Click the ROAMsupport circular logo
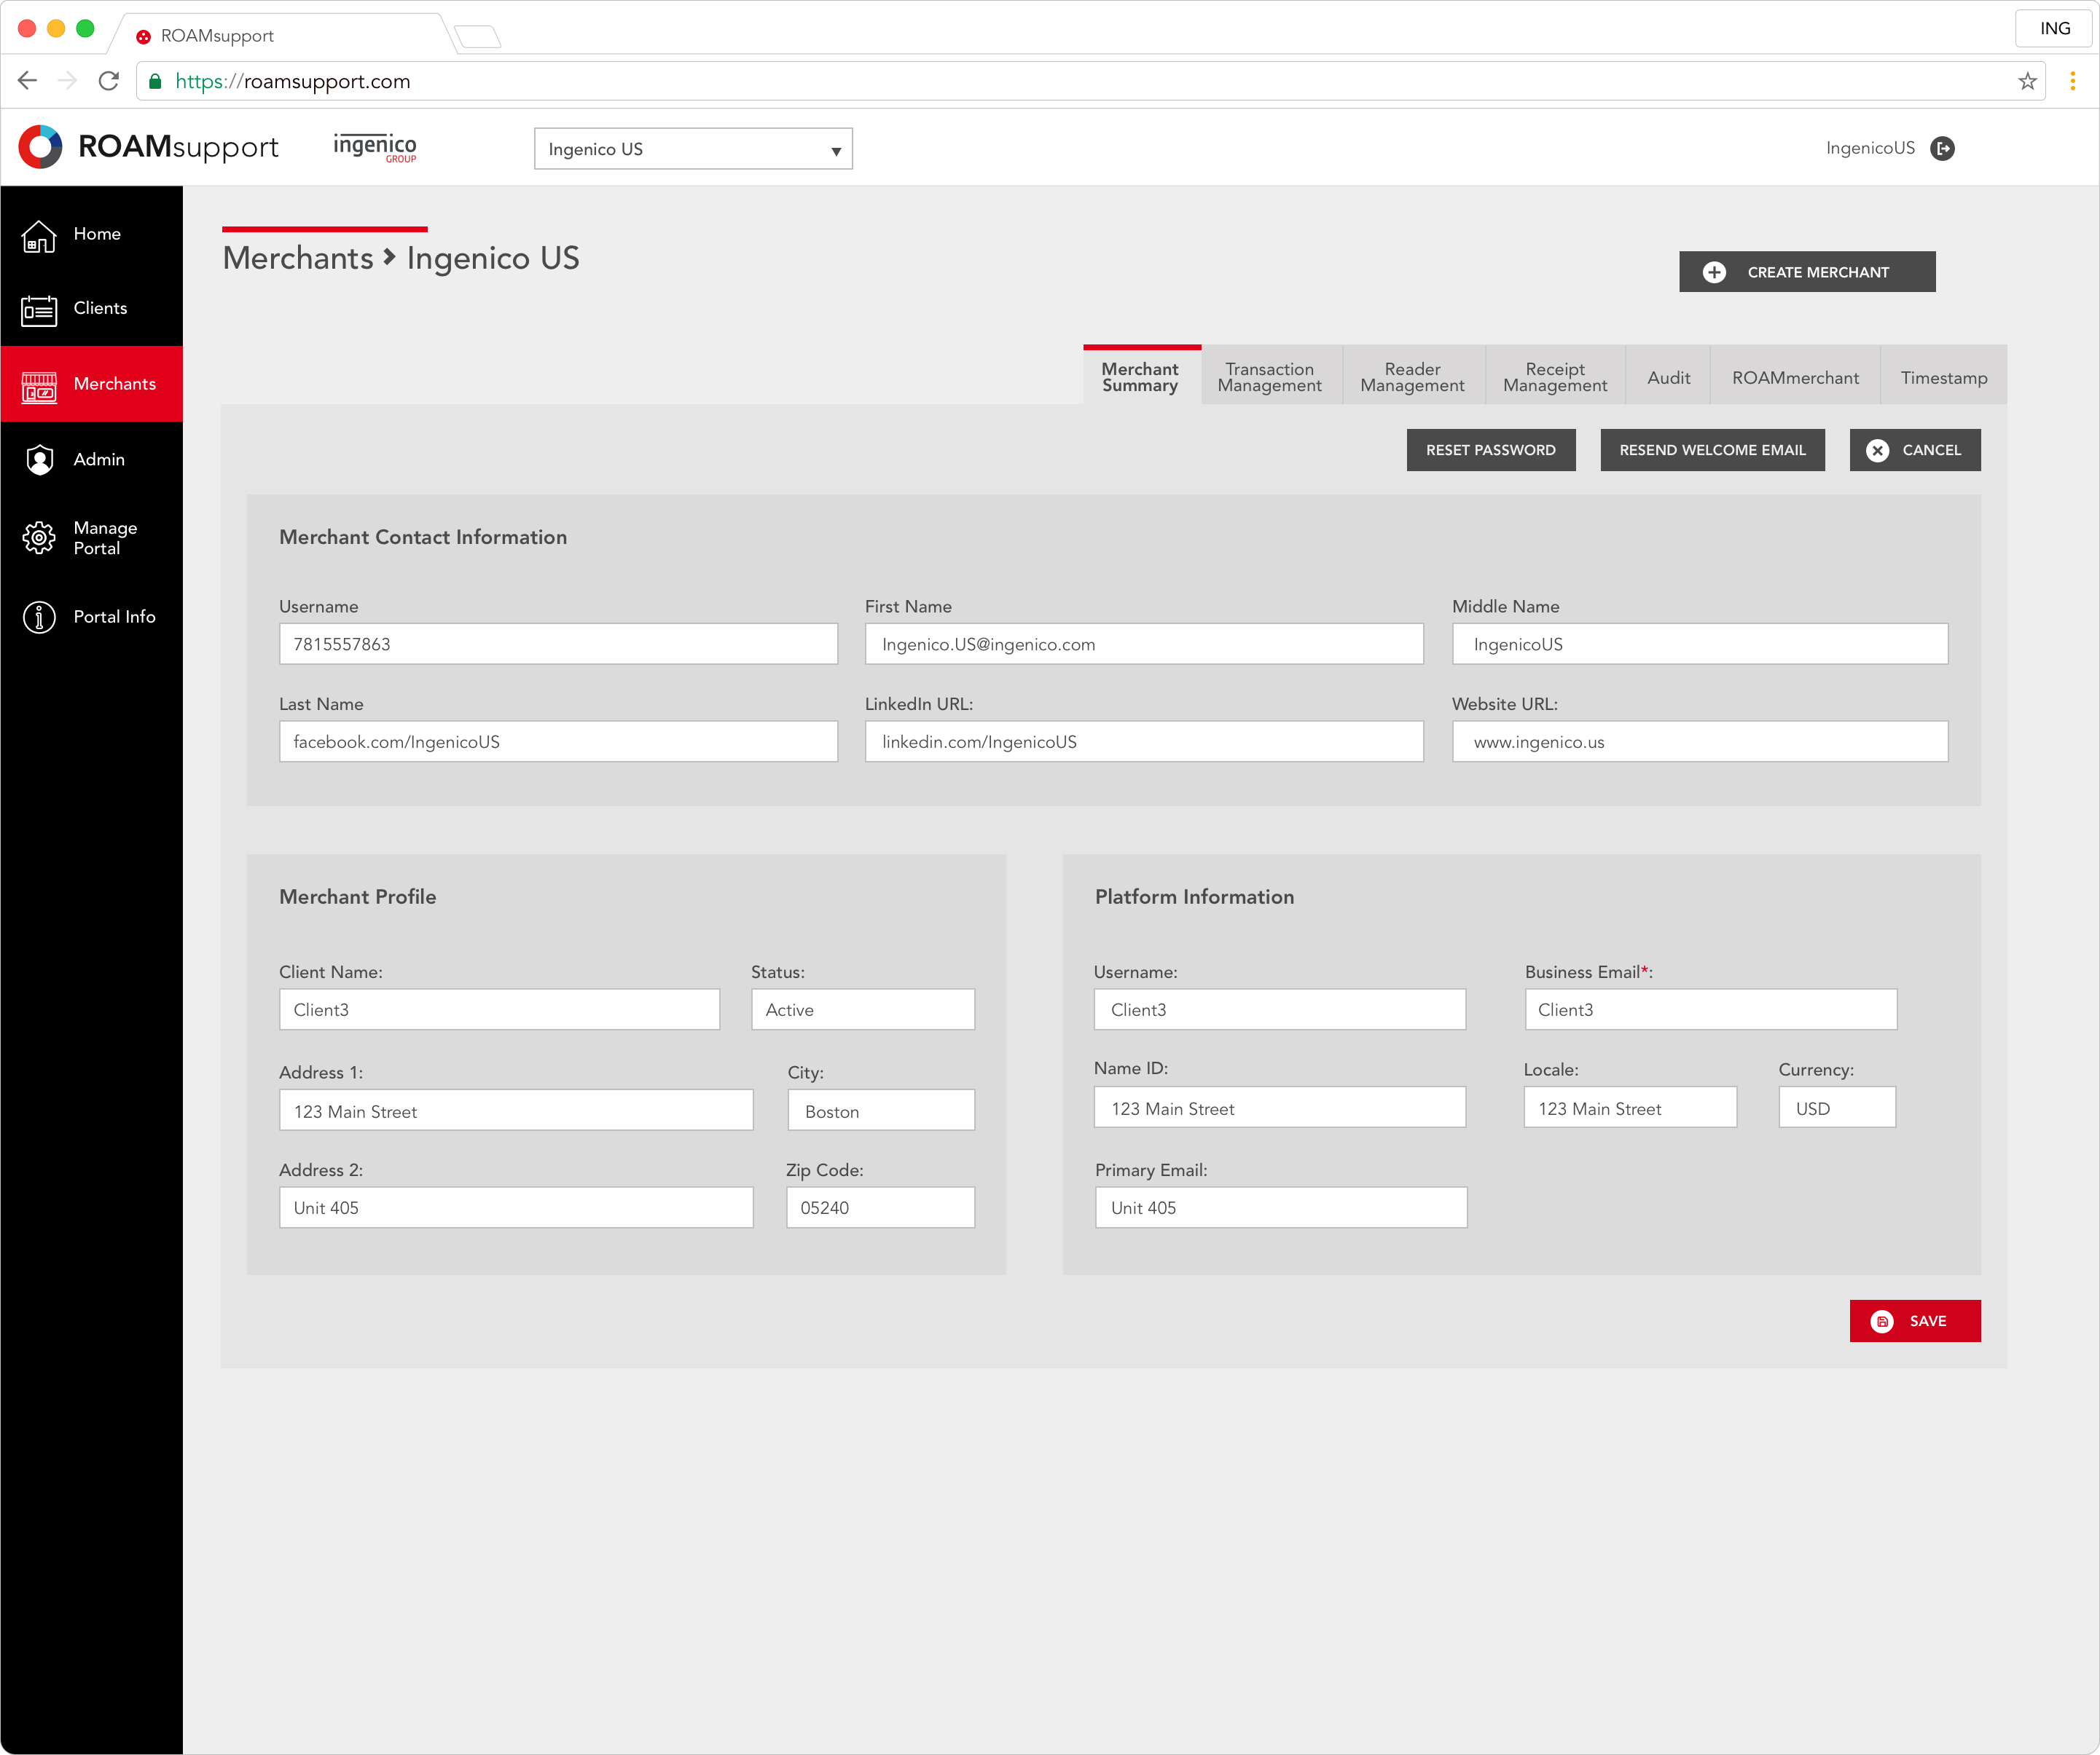 pos(41,147)
